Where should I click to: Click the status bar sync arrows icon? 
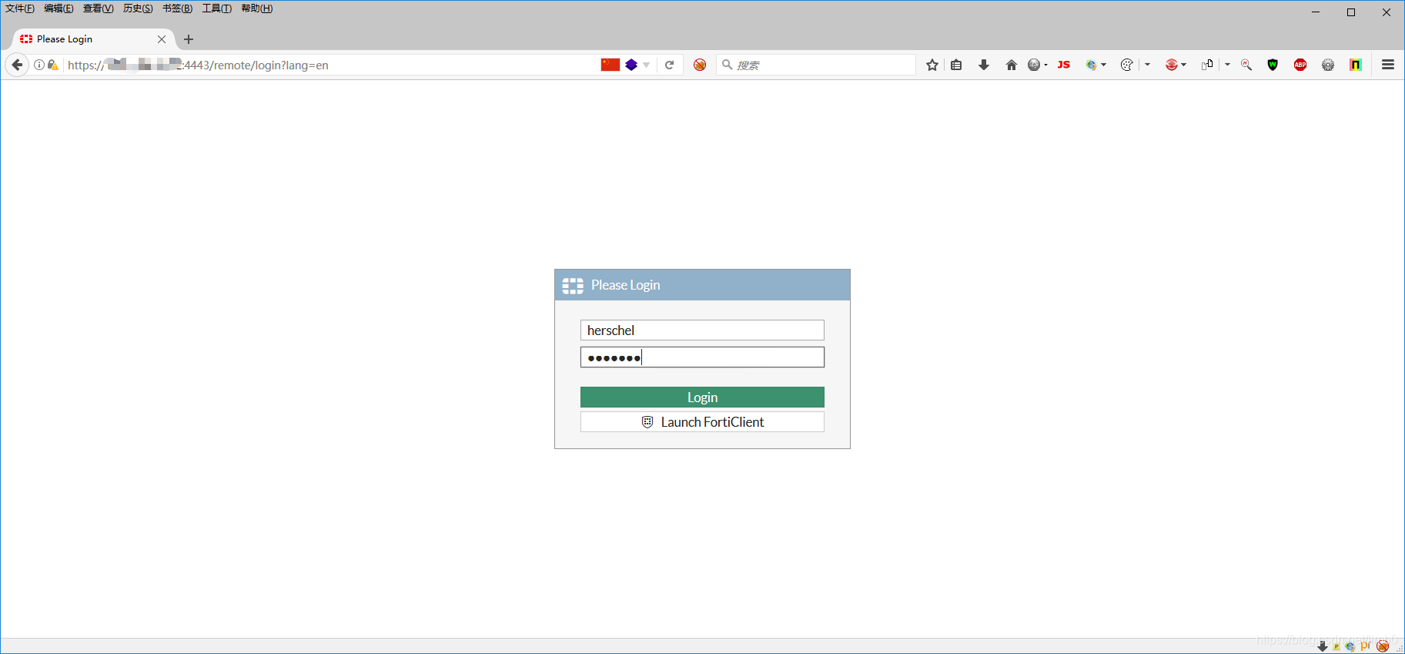(1350, 646)
